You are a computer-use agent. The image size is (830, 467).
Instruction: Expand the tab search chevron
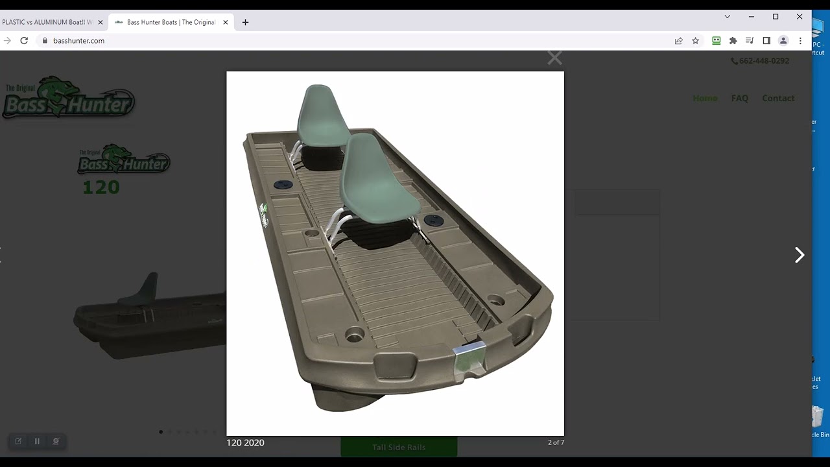728,17
